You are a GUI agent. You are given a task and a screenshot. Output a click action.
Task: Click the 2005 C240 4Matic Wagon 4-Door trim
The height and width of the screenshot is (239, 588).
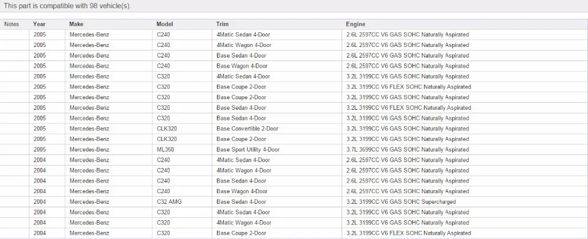[244, 45]
